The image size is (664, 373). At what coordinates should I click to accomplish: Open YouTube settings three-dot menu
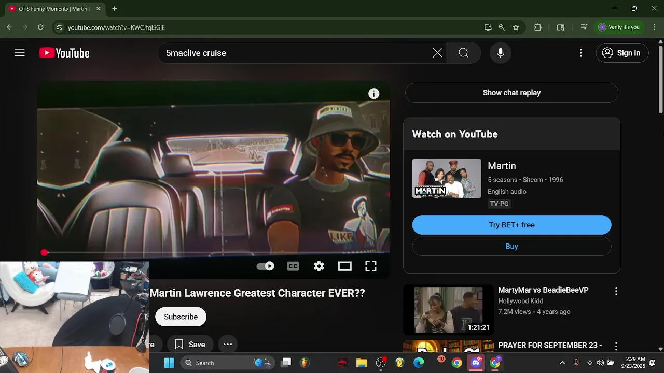click(581, 53)
